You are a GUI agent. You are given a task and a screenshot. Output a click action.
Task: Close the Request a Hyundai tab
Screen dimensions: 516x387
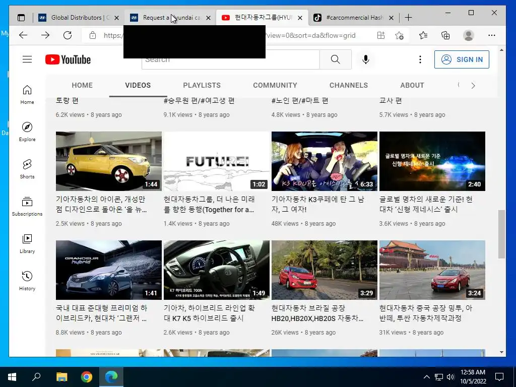pyautogui.click(x=208, y=18)
